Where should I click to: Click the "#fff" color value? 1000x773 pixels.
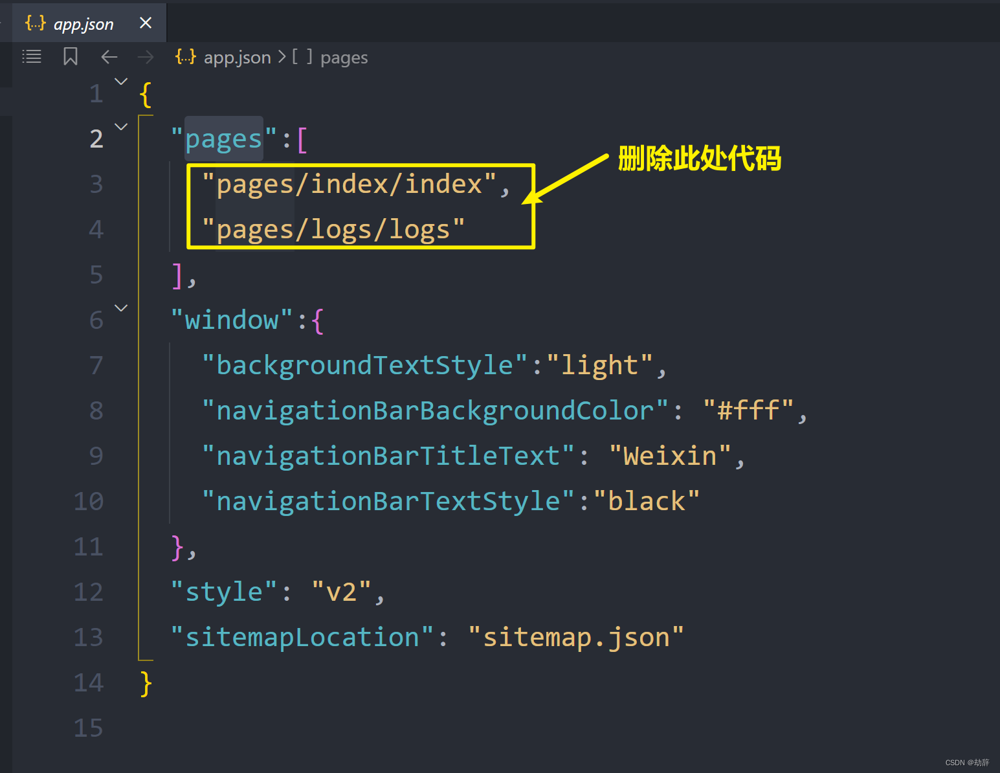click(x=748, y=411)
